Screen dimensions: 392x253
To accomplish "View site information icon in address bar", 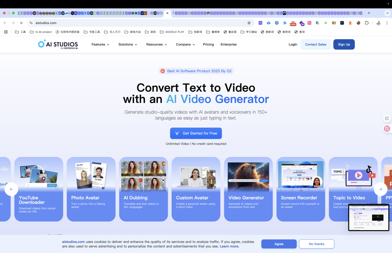I will 31,23.
